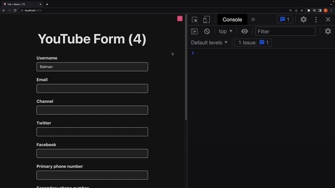Click the Twitter label

pyautogui.click(x=44, y=123)
